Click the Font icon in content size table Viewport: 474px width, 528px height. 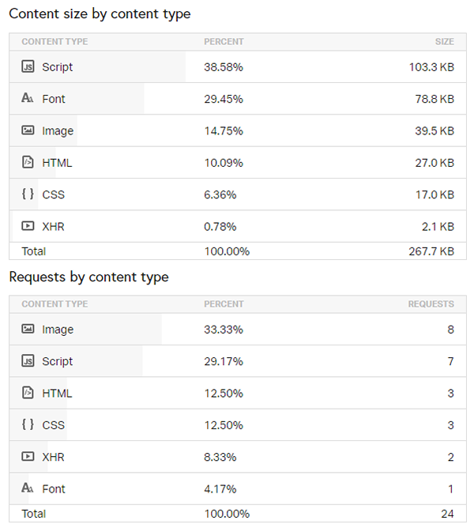click(28, 98)
